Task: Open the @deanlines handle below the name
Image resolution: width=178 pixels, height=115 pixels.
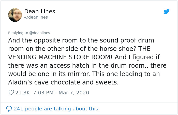Action: pos(36,17)
